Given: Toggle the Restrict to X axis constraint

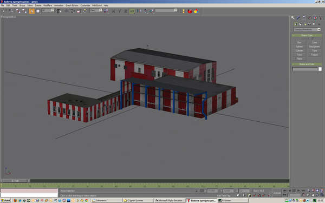Looking at the screenshot, I should pyautogui.click(x=113, y=11).
